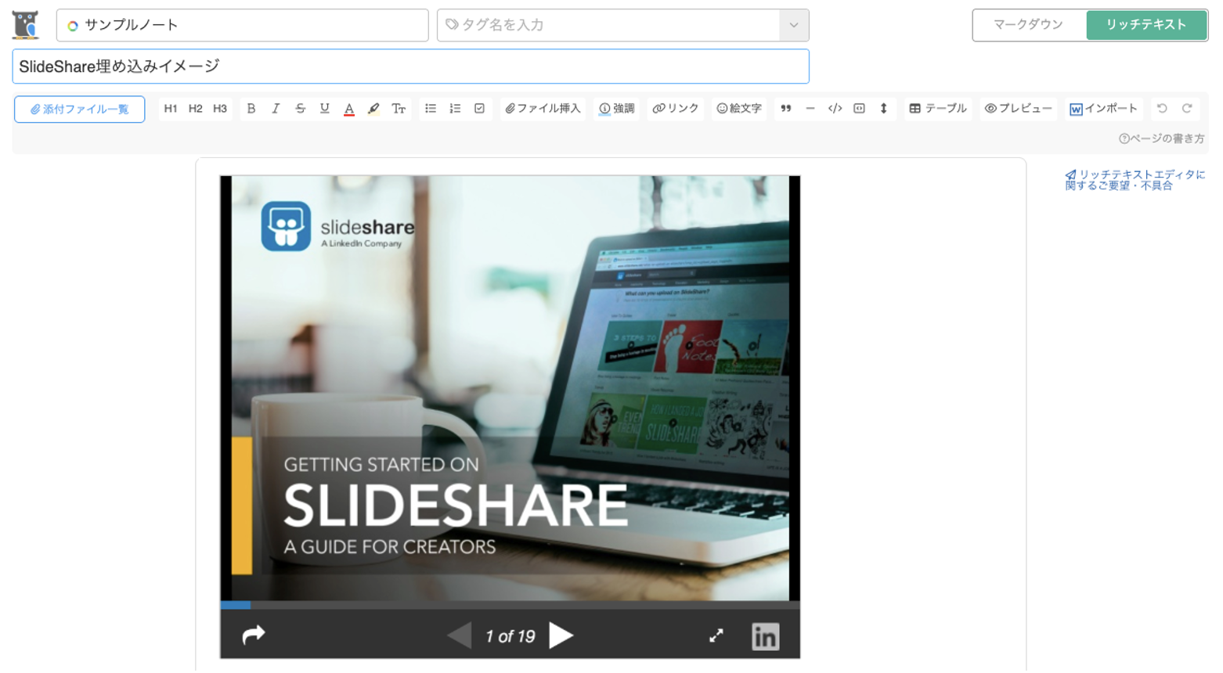The image size is (1223, 673).
Task: Switch the editor to マークダウン mode
Action: [1028, 25]
